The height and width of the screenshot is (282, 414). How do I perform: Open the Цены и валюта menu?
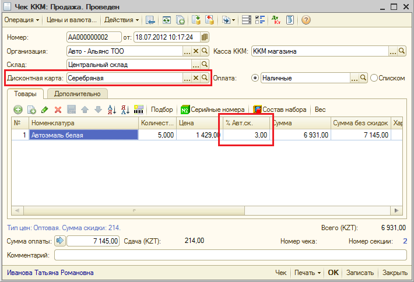(x=71, y=20)
